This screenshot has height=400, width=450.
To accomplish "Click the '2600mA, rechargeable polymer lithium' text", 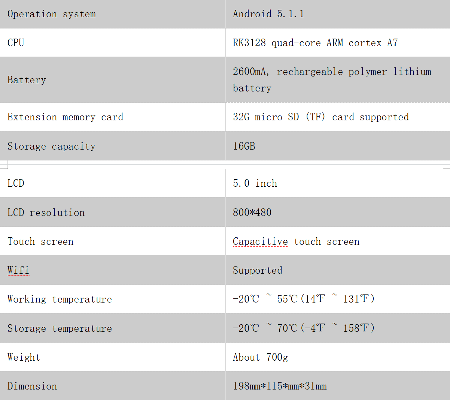I will [x=332, y=72].
